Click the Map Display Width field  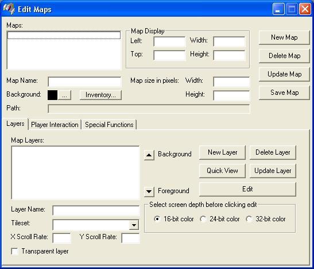tap(229, 42)
